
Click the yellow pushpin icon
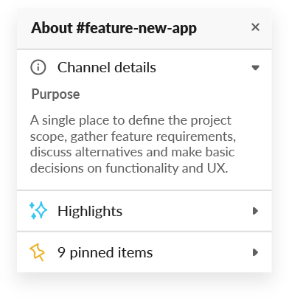(37, 252)
